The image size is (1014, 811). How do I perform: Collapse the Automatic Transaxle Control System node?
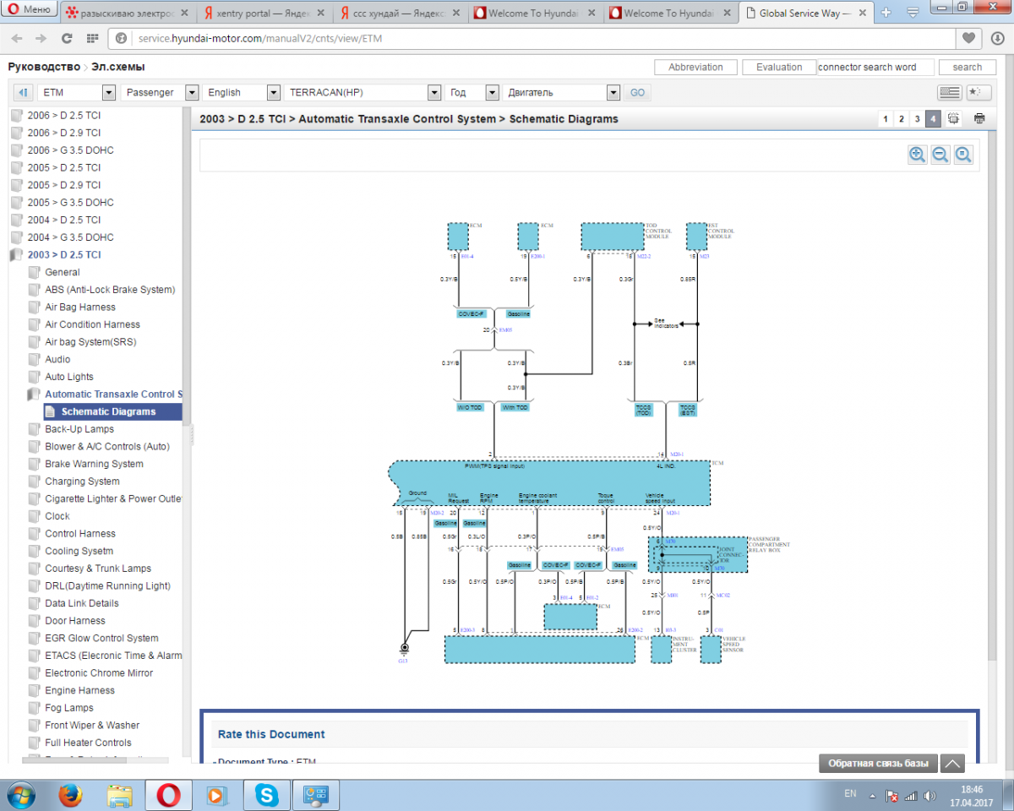tap(33, 395)
